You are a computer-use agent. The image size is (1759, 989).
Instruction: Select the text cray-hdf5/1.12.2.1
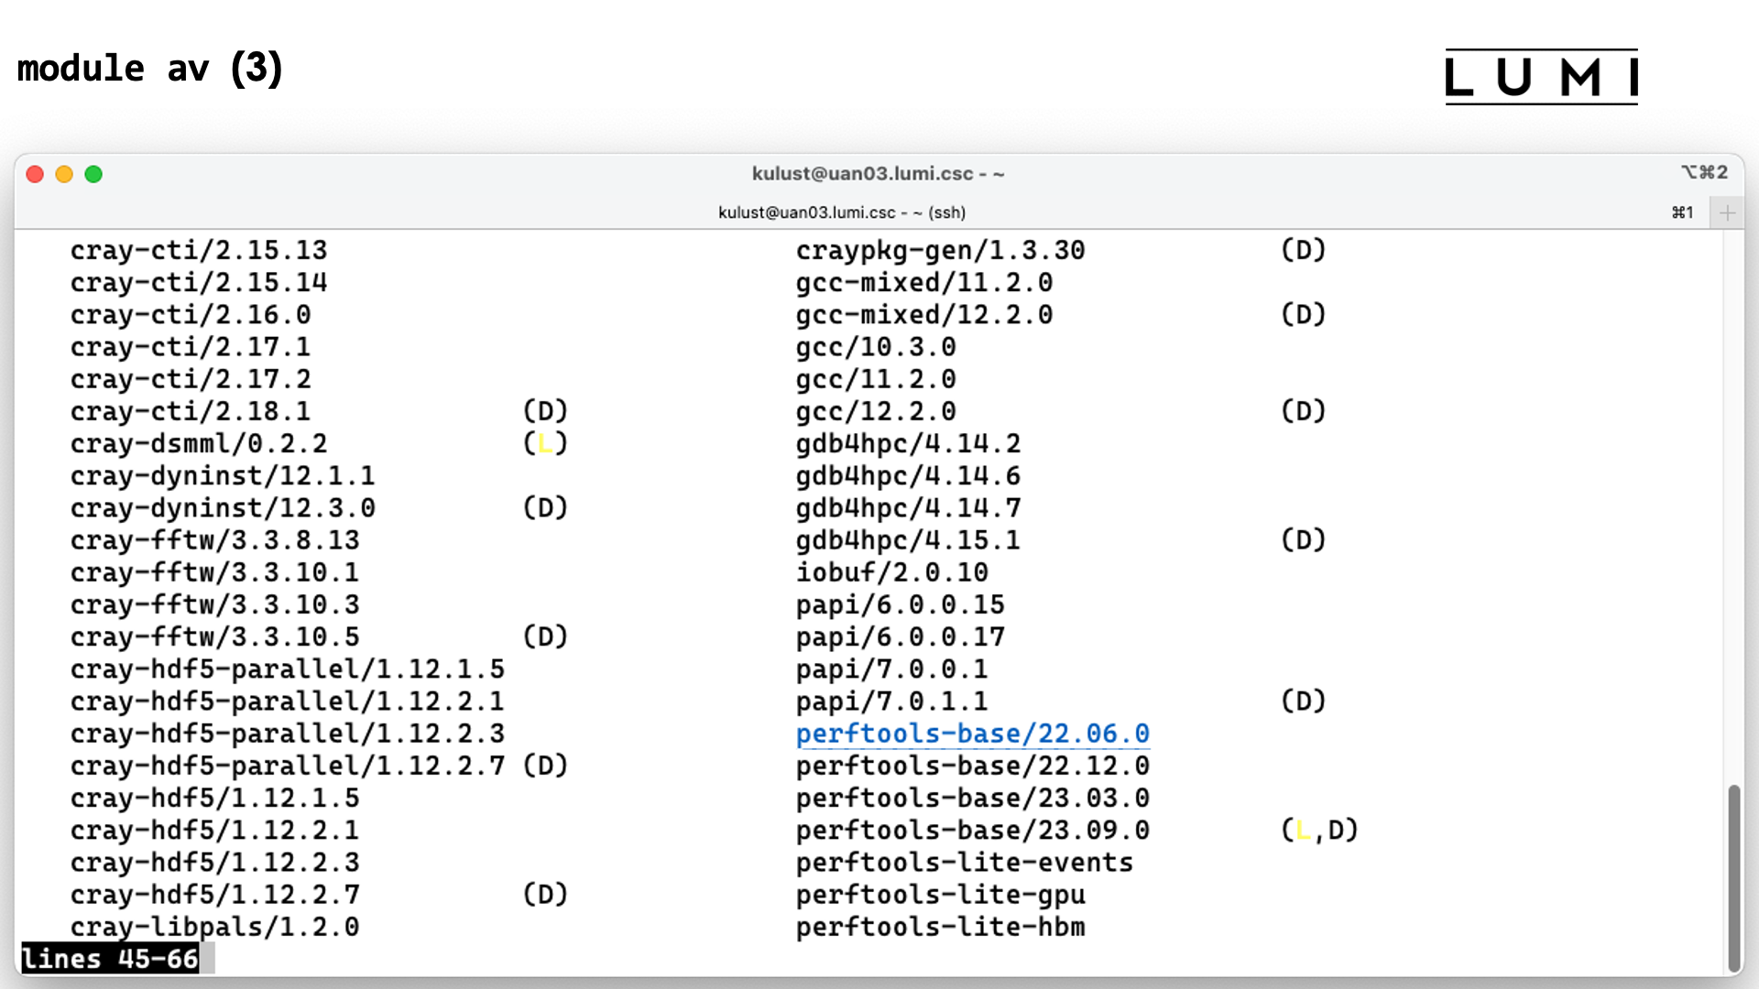(215, 831)
